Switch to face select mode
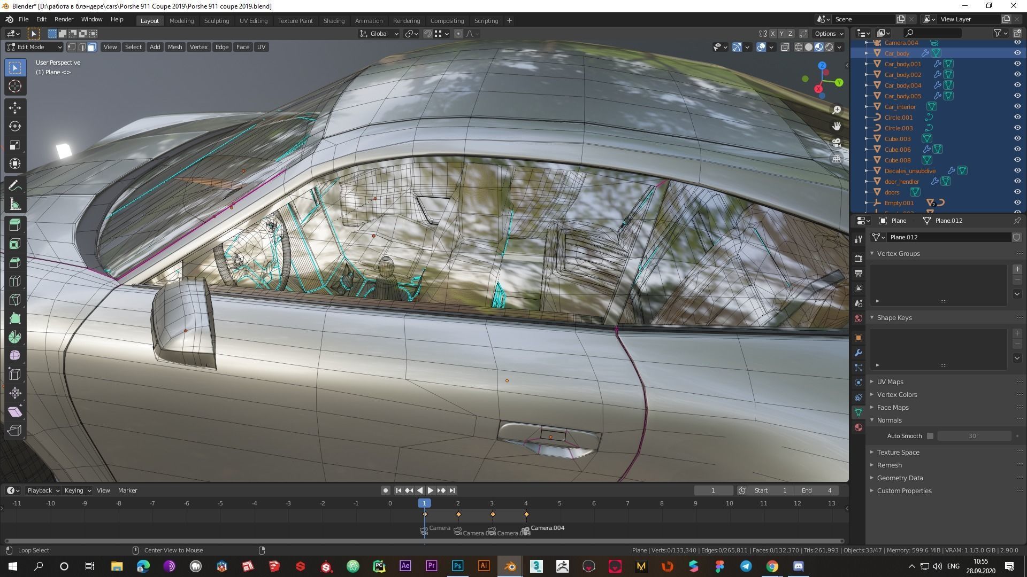Viewport: 1027px width, 577px height. pos(92,47)
